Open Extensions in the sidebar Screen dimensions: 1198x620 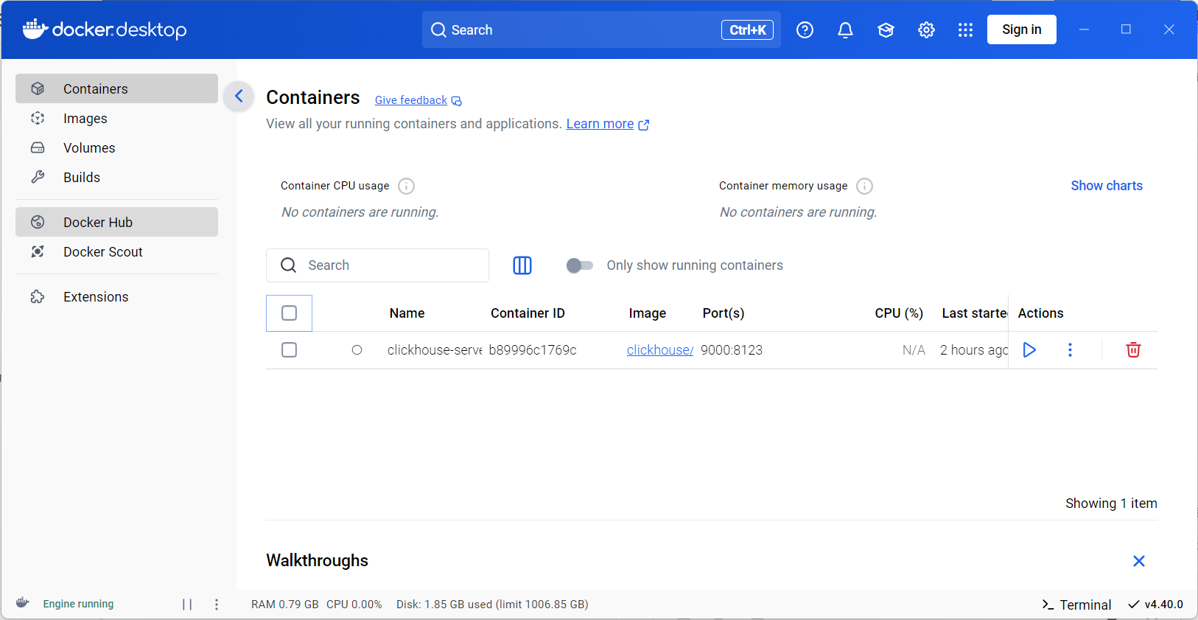pos(116,296)
